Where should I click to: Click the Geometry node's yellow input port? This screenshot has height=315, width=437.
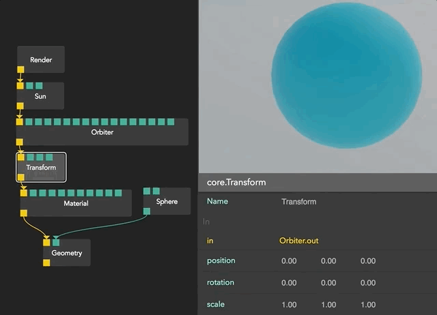coord(46,243)
